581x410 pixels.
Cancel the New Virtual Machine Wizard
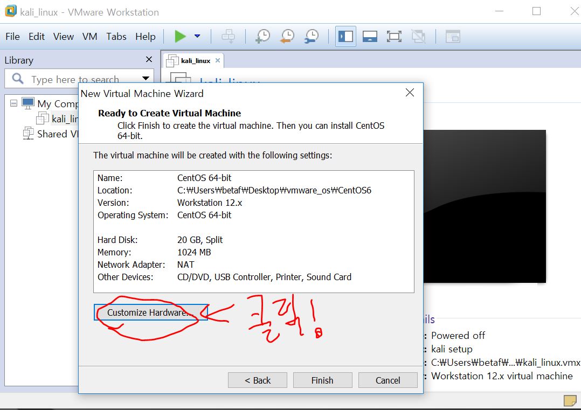tap(388, 380)
